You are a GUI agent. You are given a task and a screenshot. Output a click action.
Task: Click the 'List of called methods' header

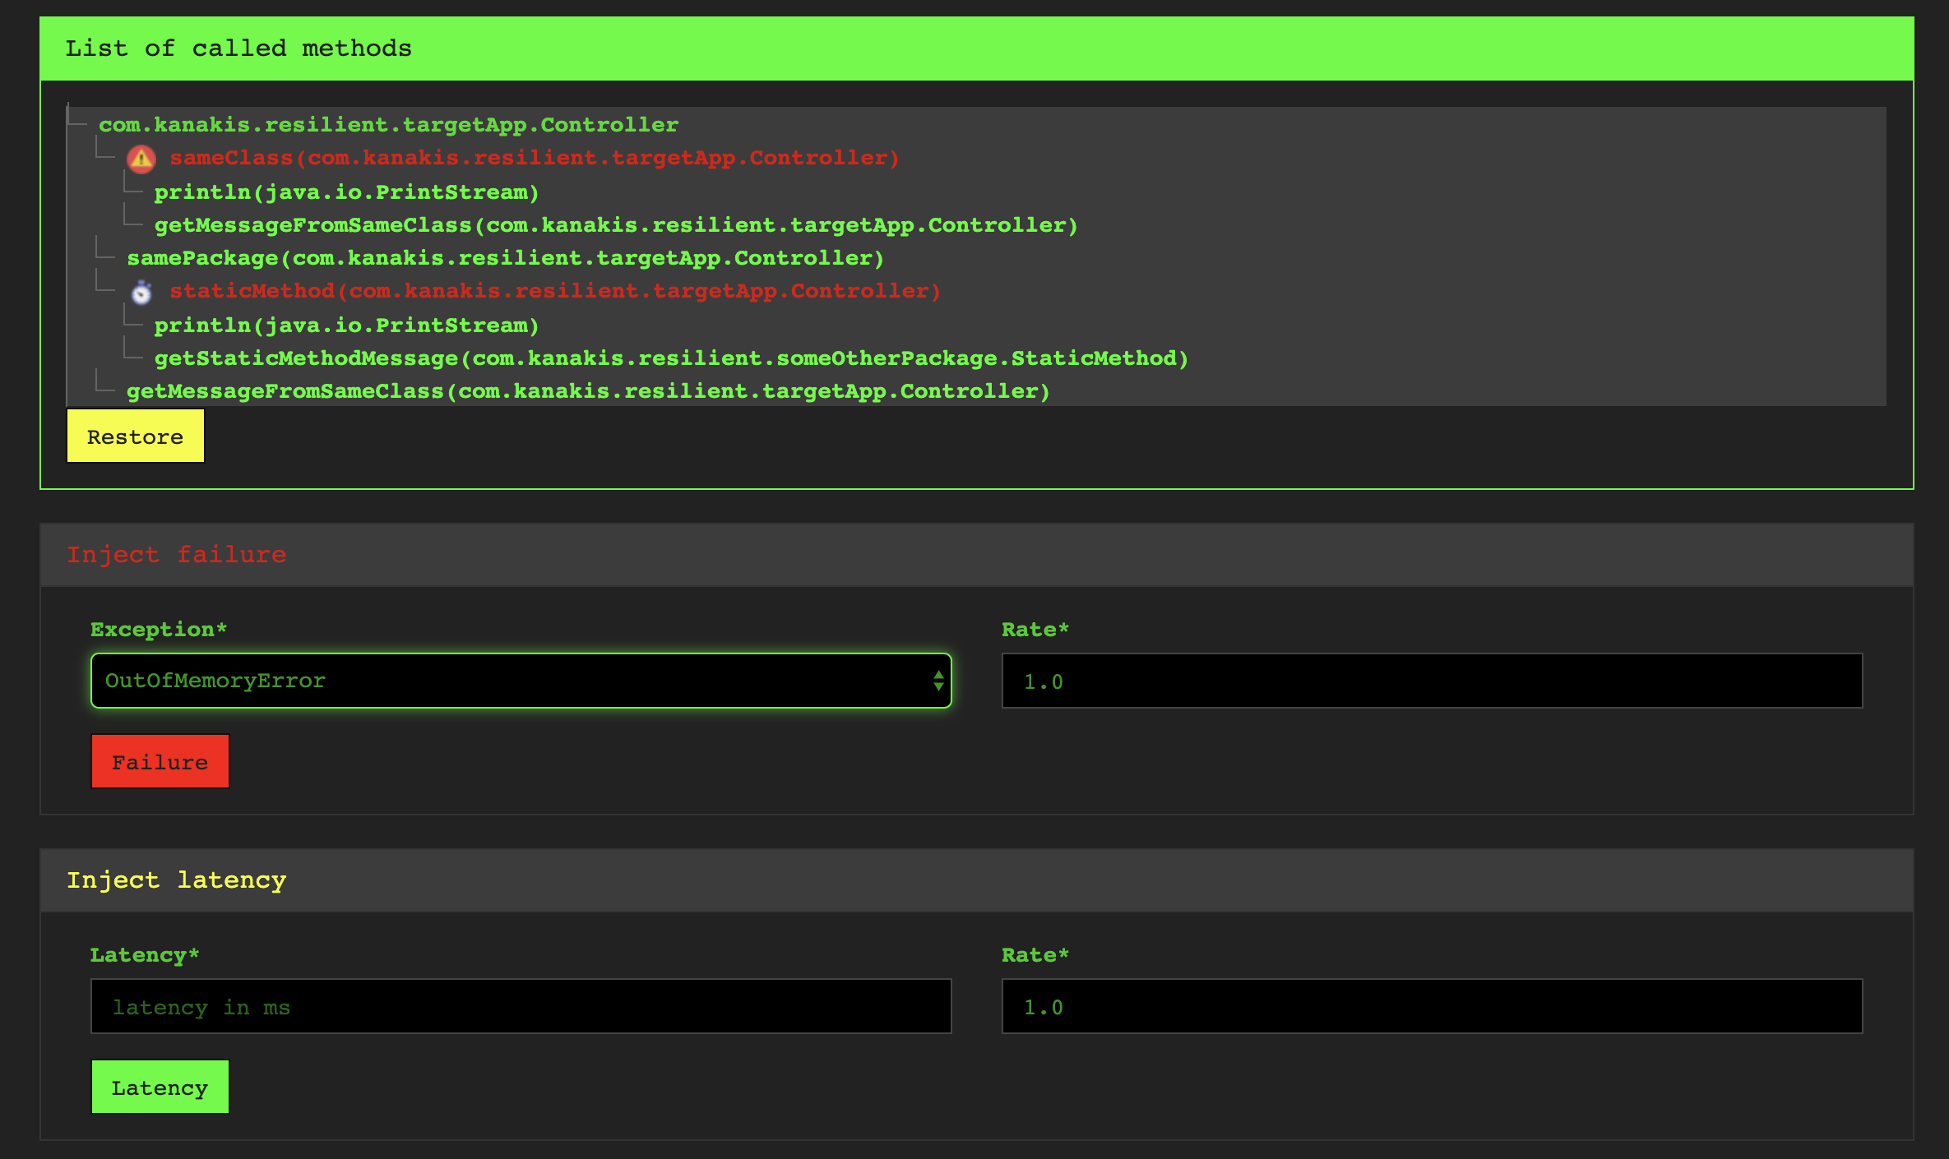click(238, 48)
